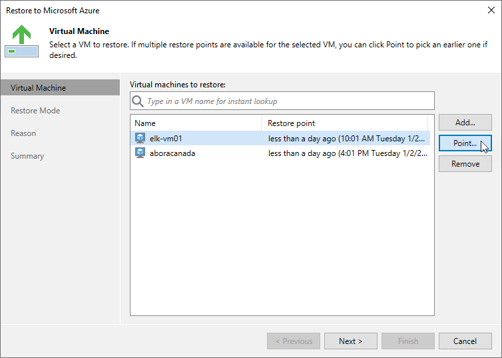Switch to the Restore Mode step
The height and width of the screenshot is (358, 502).
(35, 111)
